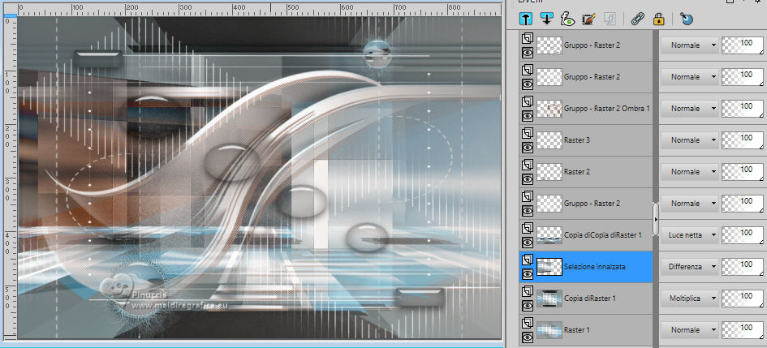767x348 pixels.
Task: Select layer name 'Raster 1'
Action: tap(577, 330)
